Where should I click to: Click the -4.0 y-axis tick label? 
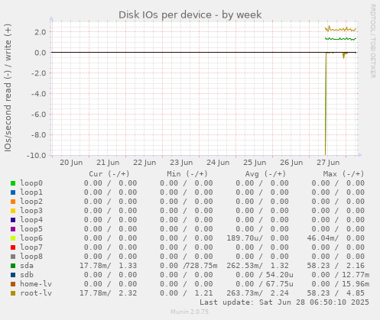[x=39, y=94]
